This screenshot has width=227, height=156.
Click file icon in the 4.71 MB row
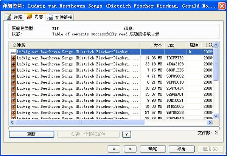(x=14, y=76)
